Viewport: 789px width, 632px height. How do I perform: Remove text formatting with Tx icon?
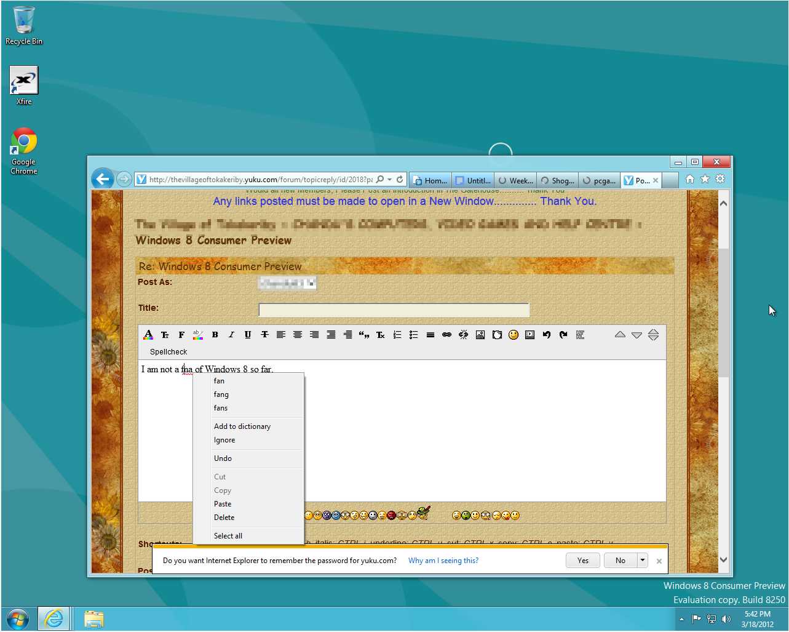(381, 335)
